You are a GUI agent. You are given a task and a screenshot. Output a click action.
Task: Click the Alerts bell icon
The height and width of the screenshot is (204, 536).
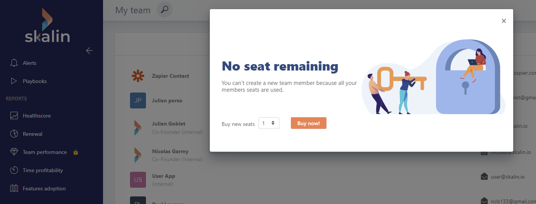coord(14,63)
